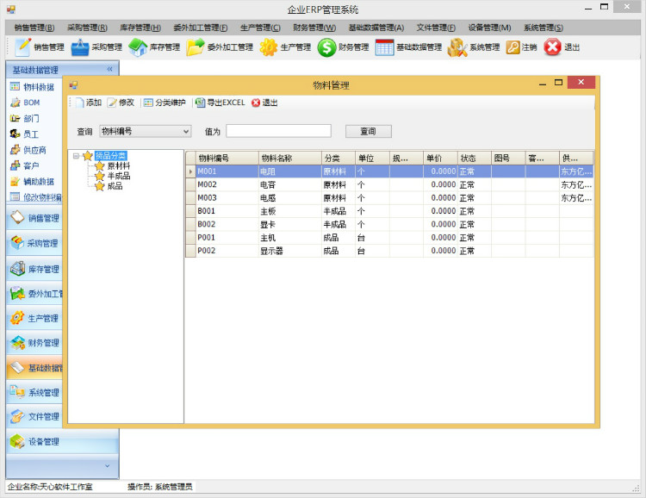Viewport: 646px width, 498px height.
Task: Open 物料数据 in the sidebar
Action: (x=33, y=86)
